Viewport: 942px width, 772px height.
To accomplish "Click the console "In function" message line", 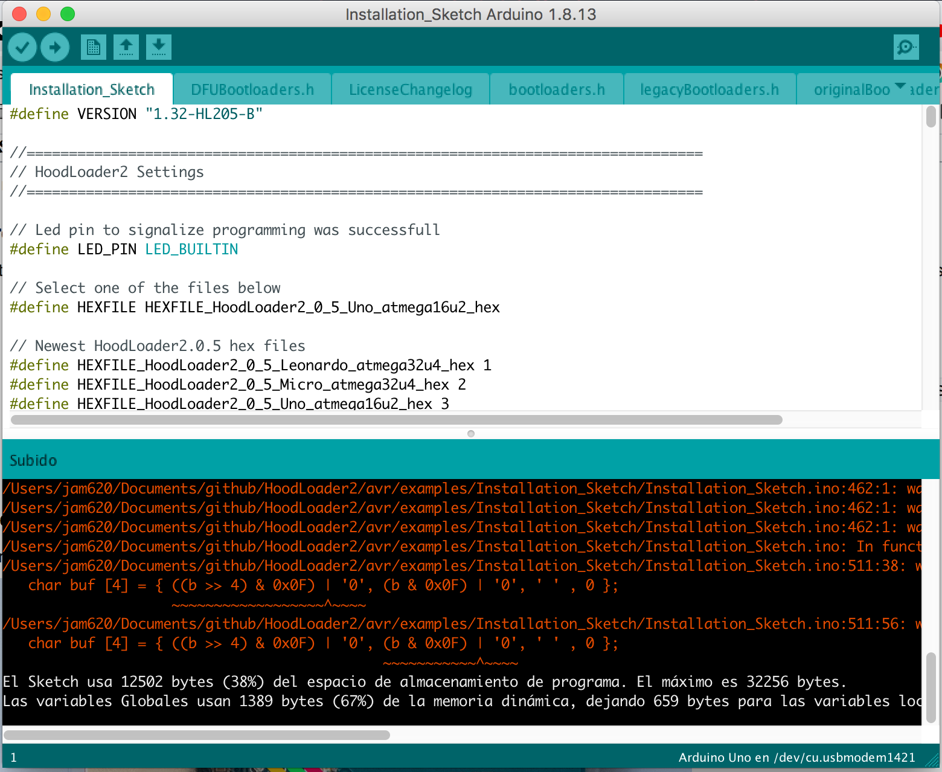I will point(462,547).
